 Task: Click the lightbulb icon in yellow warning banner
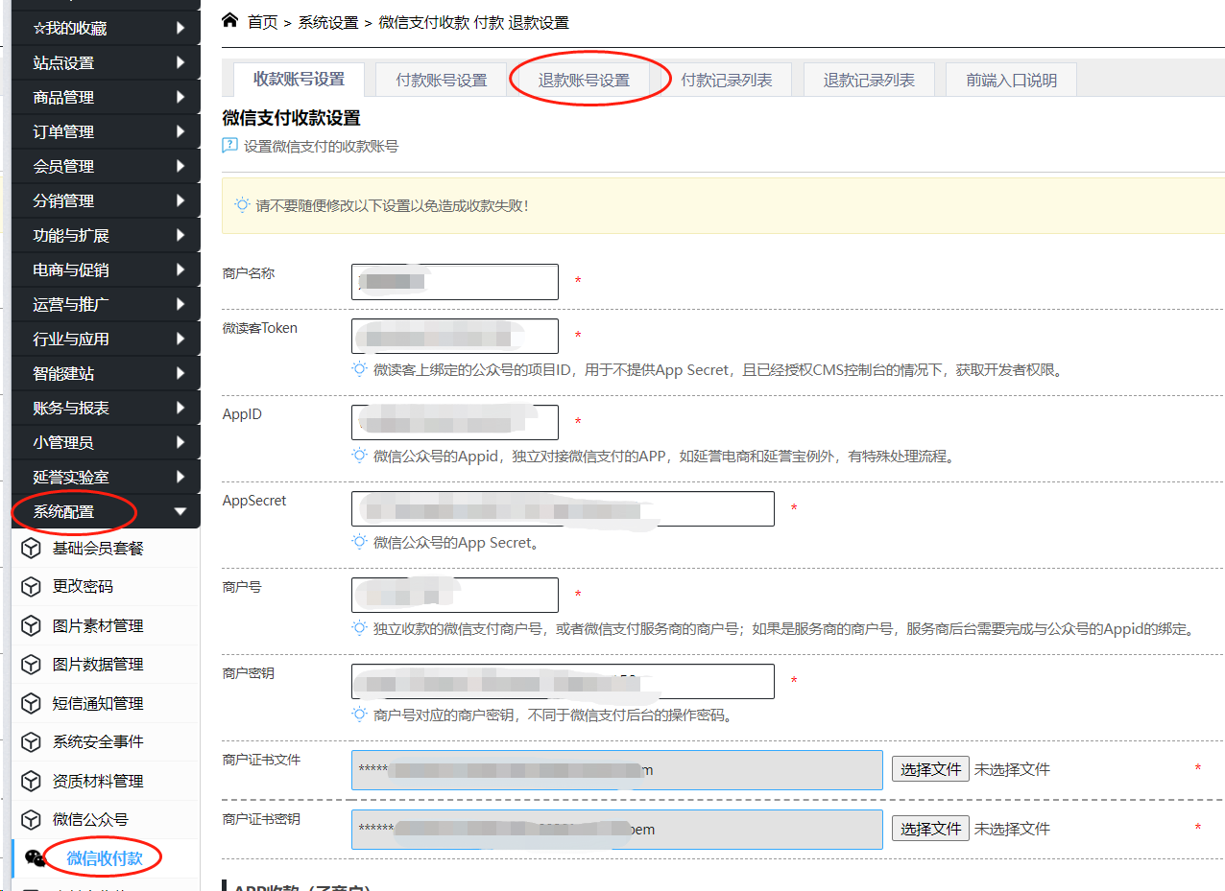[242, 205]
